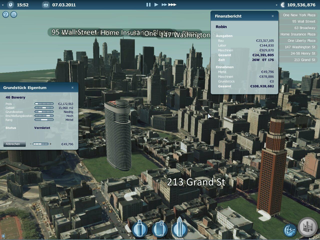The height and width of the screenshot is (240, 320).
Task: Select the slim tower building icon
Action: pos(139,228)
